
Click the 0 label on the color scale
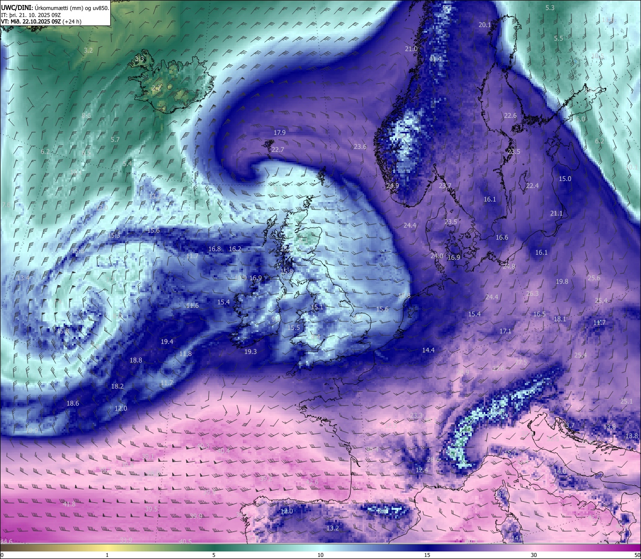pos(2,555)
